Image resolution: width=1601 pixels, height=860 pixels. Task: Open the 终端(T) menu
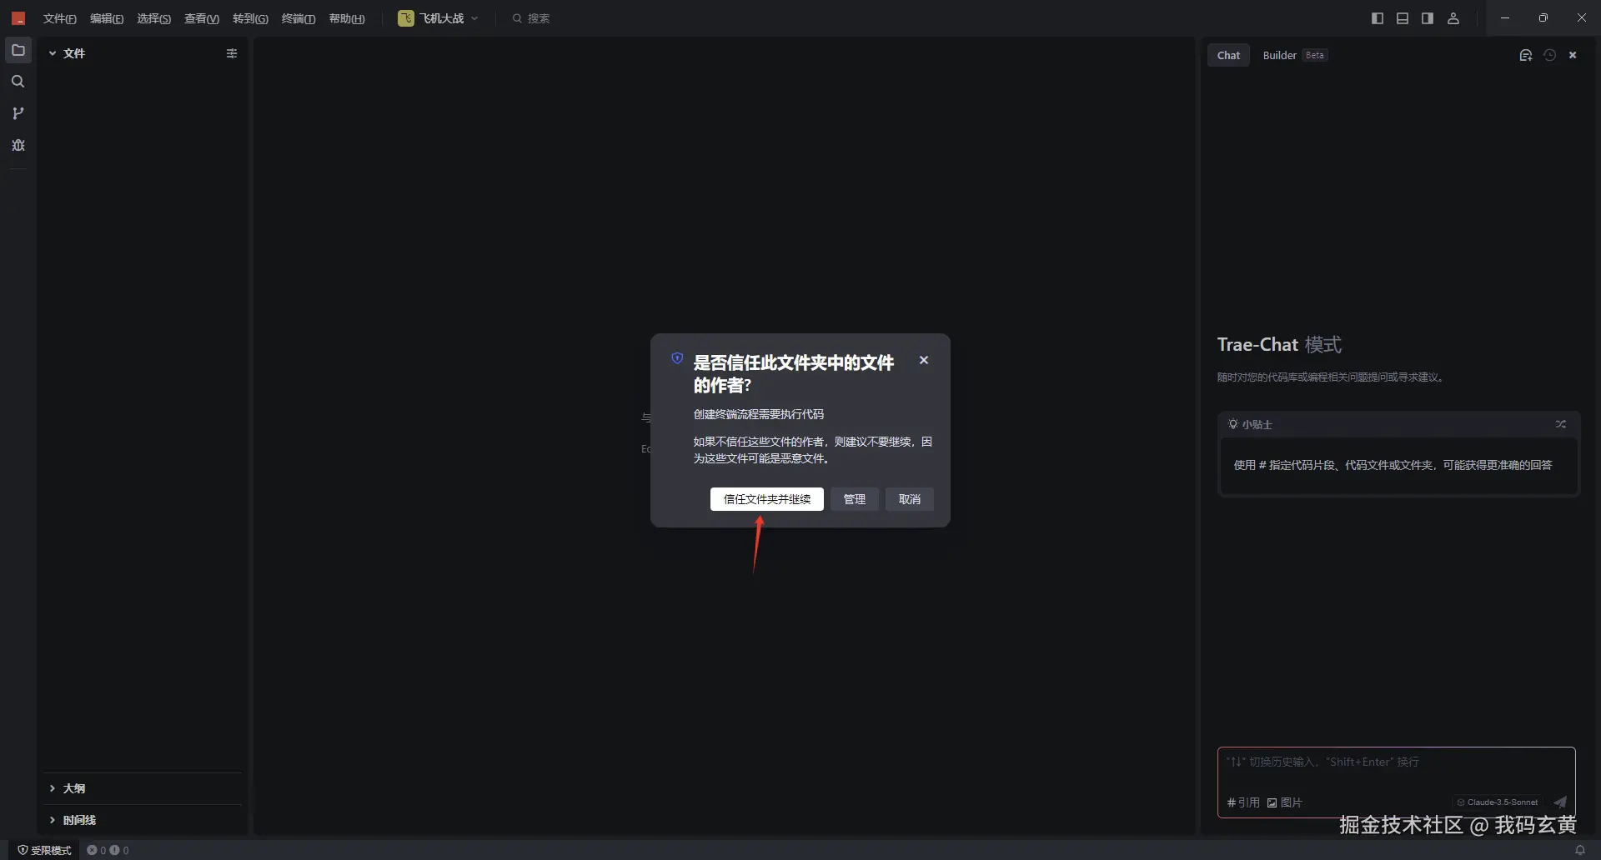click(x=299, y=18)
